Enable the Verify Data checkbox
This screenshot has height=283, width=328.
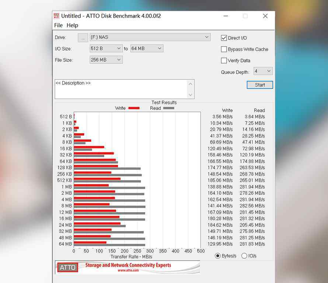click(224, 61)
